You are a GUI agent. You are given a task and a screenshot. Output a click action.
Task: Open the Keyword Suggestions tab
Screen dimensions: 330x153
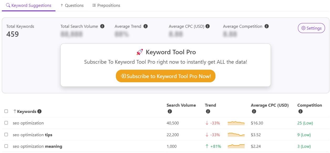(29, 5)
